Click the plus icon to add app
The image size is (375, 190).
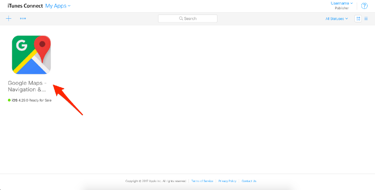click(x=8, y=19)
